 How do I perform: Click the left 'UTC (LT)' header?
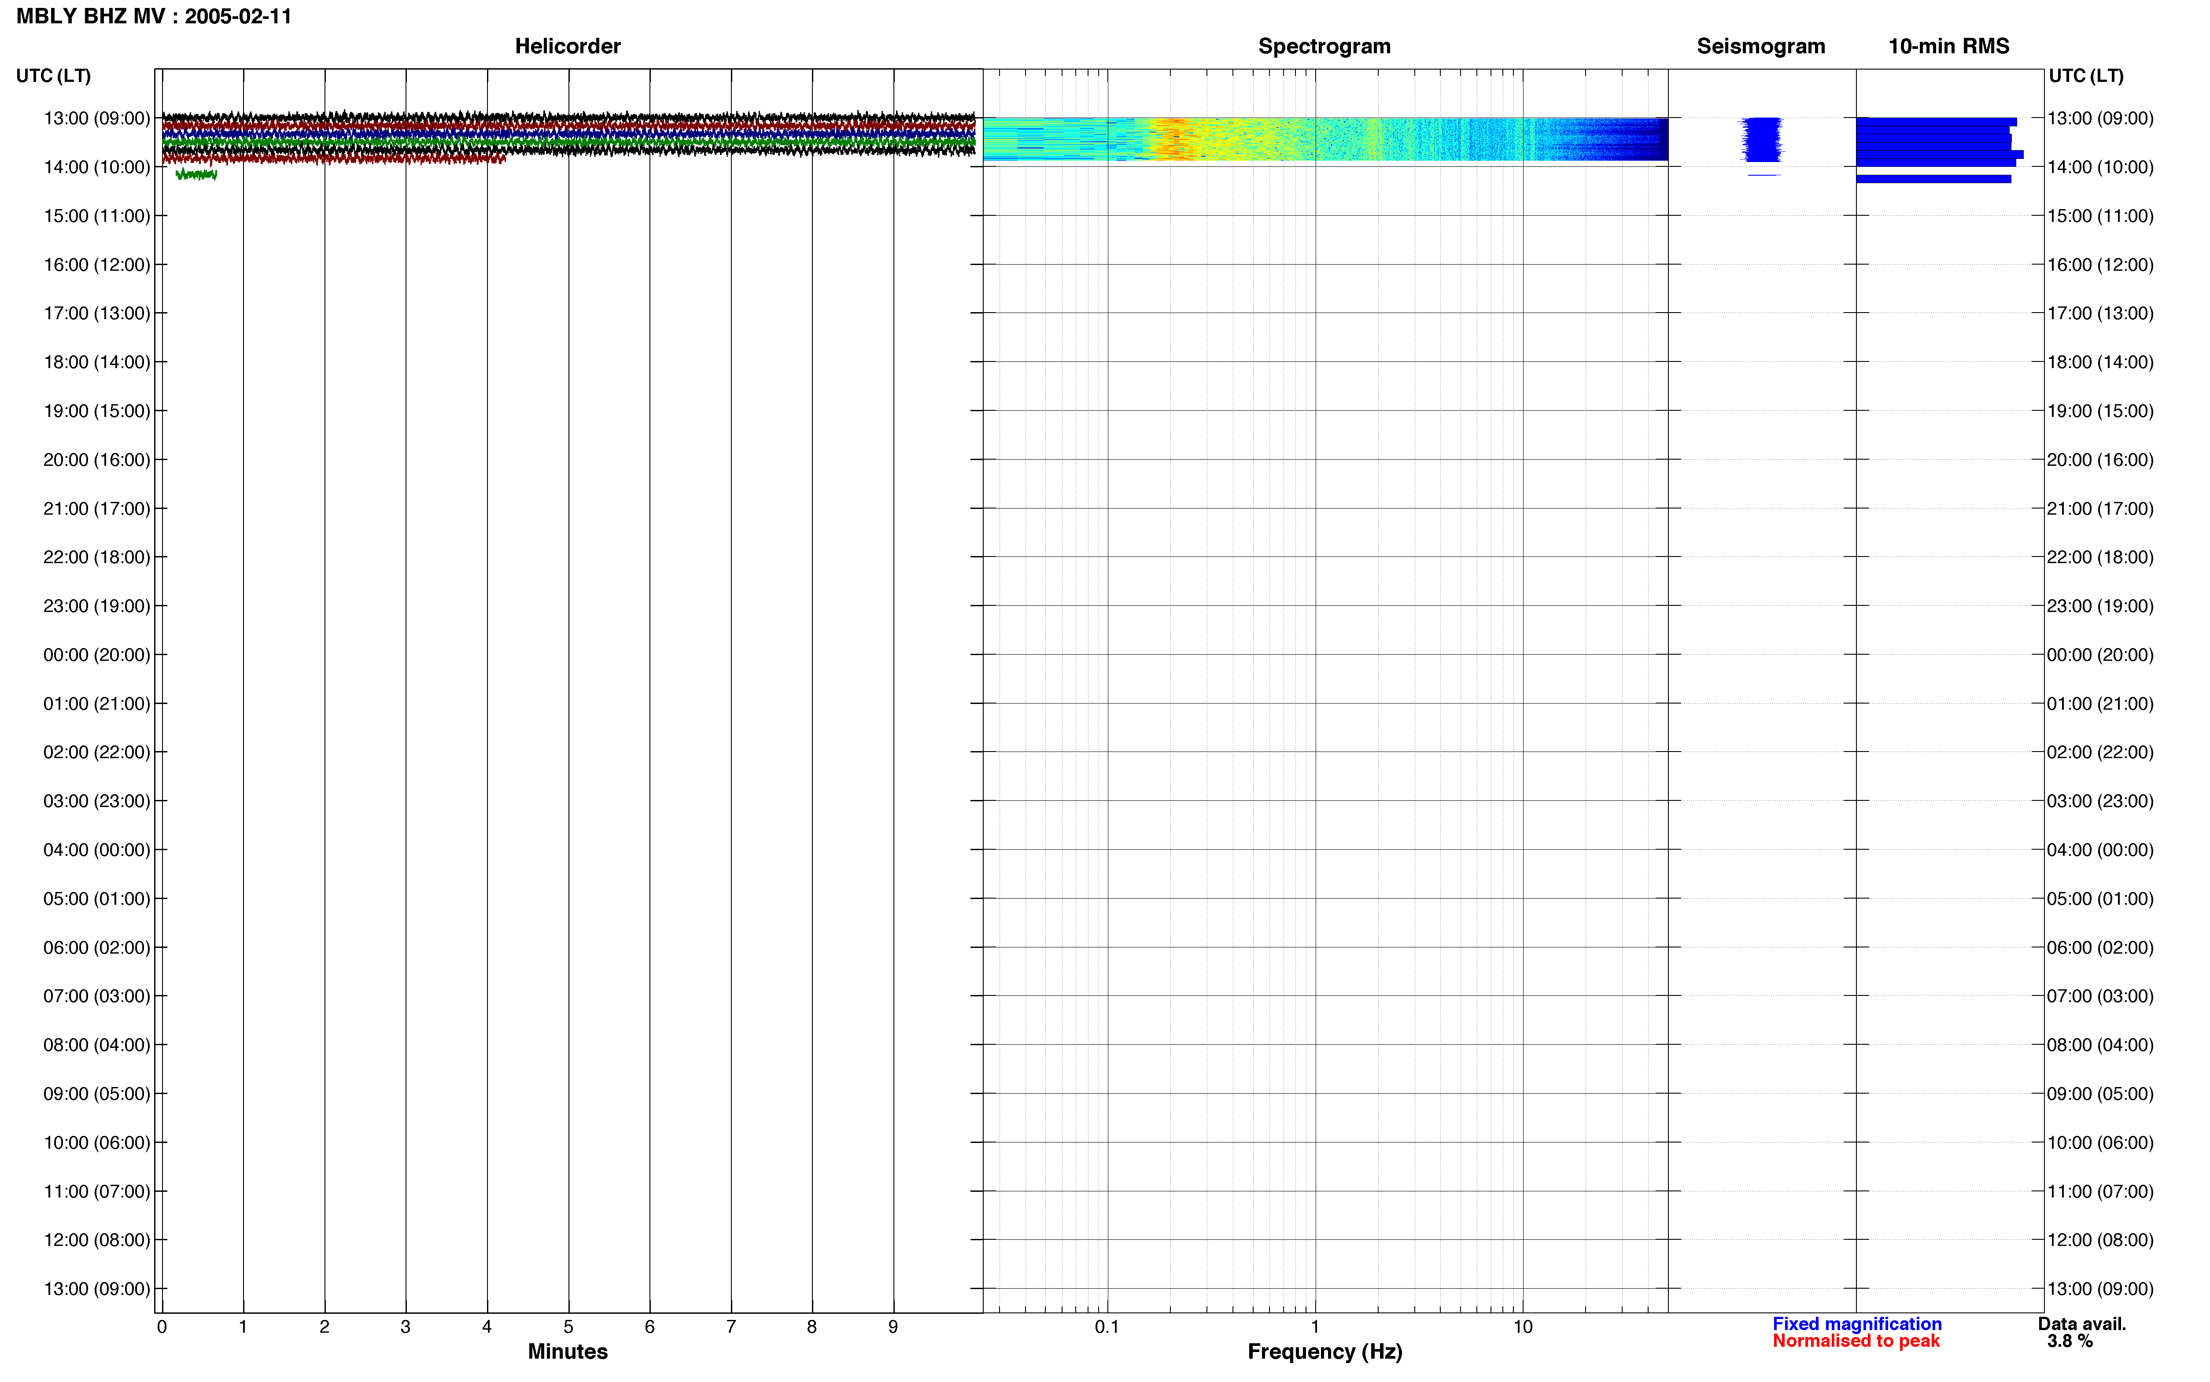[54, 76]
